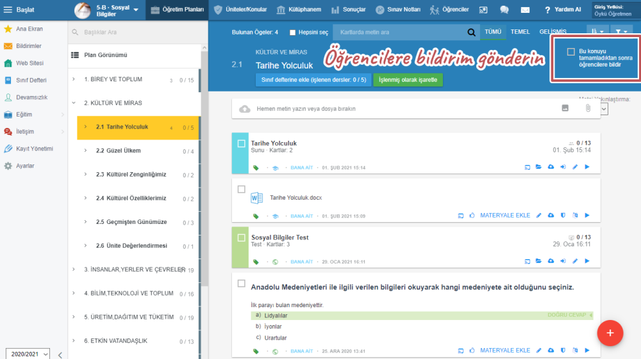This screenshot has height=359, width=641.
Task: Open the sort order dropdown
Action: coord(597,31)
